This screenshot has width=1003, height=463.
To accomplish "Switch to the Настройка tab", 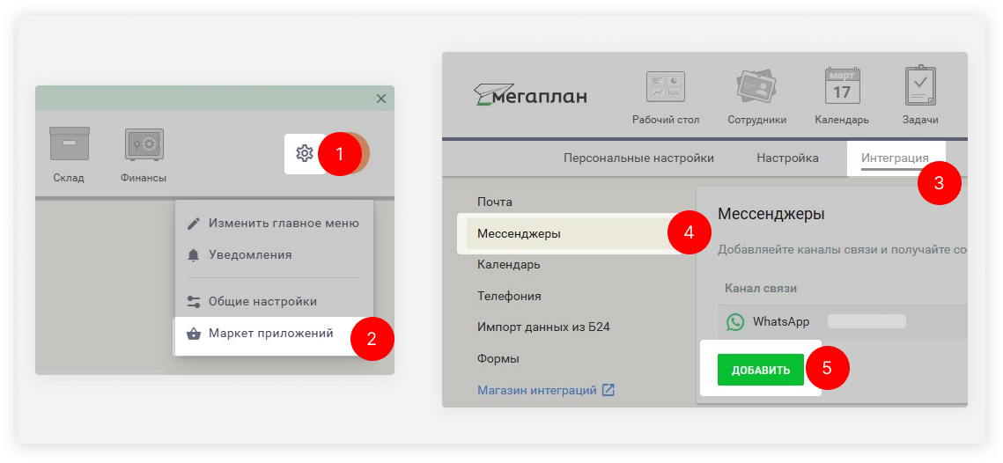I will [x=787, y=158].
